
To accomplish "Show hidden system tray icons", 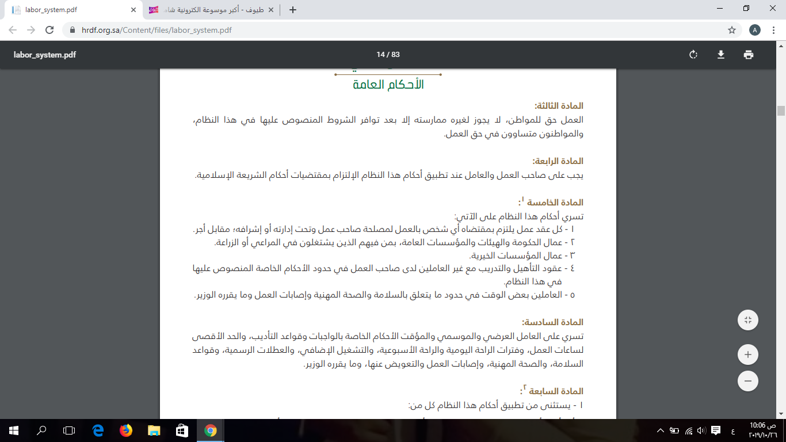I will [661, 430].
